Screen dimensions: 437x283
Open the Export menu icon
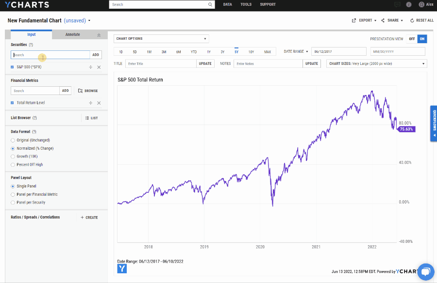pyautogui.click(x=354, y=20)
